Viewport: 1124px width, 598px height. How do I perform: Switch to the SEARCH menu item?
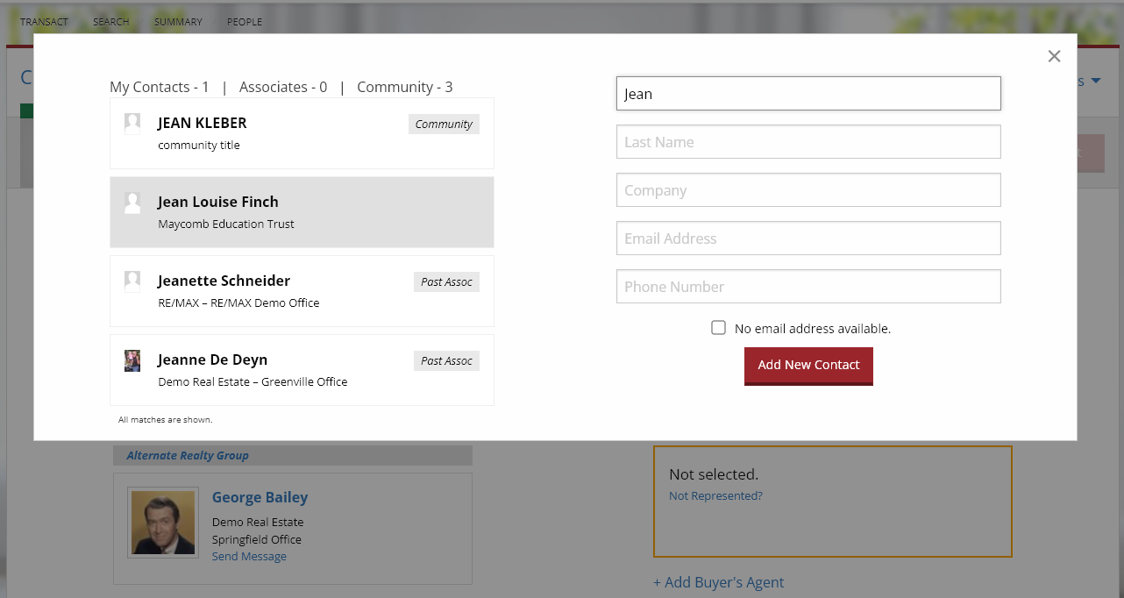[110, 21]
